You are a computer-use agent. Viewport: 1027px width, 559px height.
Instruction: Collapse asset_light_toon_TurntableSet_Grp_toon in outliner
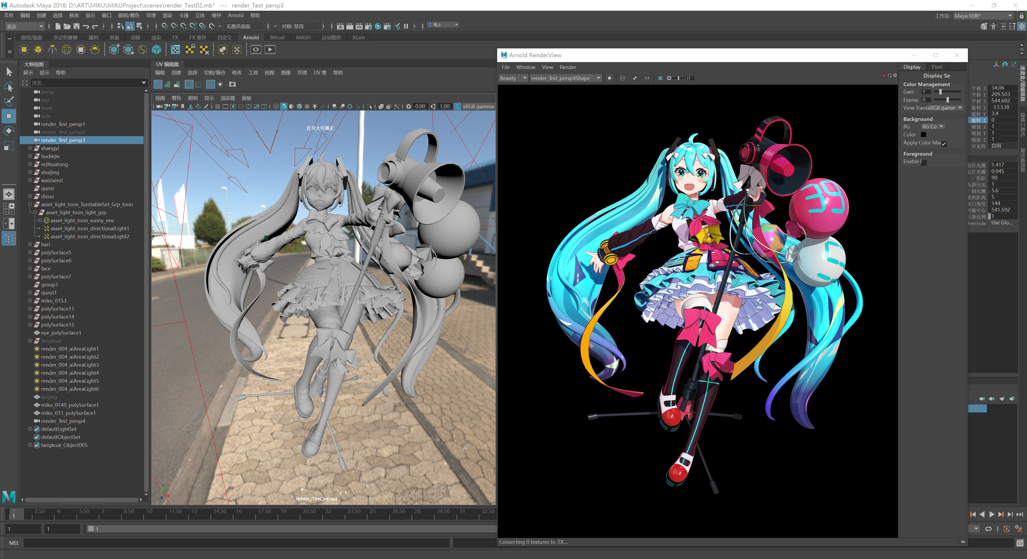pos(30,205)
